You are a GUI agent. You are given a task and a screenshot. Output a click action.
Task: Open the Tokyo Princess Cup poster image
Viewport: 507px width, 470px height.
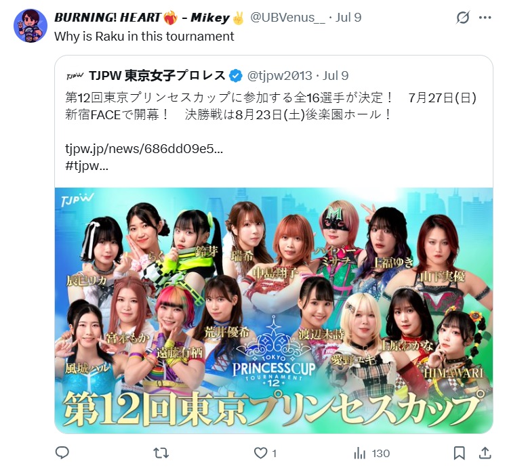click(x=274, y=310)
